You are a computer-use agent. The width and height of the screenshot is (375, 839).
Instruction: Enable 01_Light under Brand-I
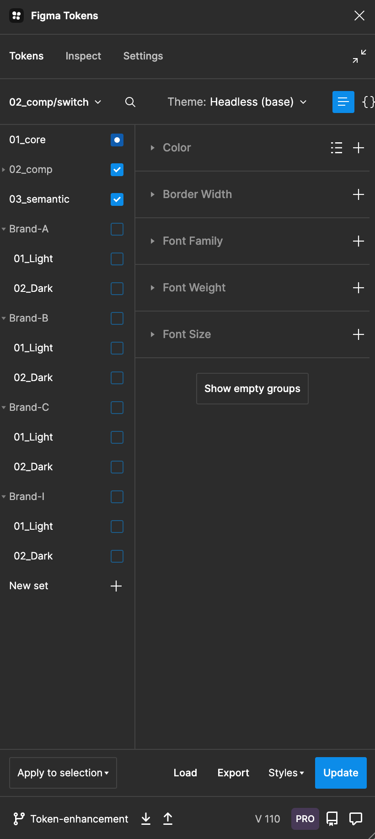[x=117, y=527]
